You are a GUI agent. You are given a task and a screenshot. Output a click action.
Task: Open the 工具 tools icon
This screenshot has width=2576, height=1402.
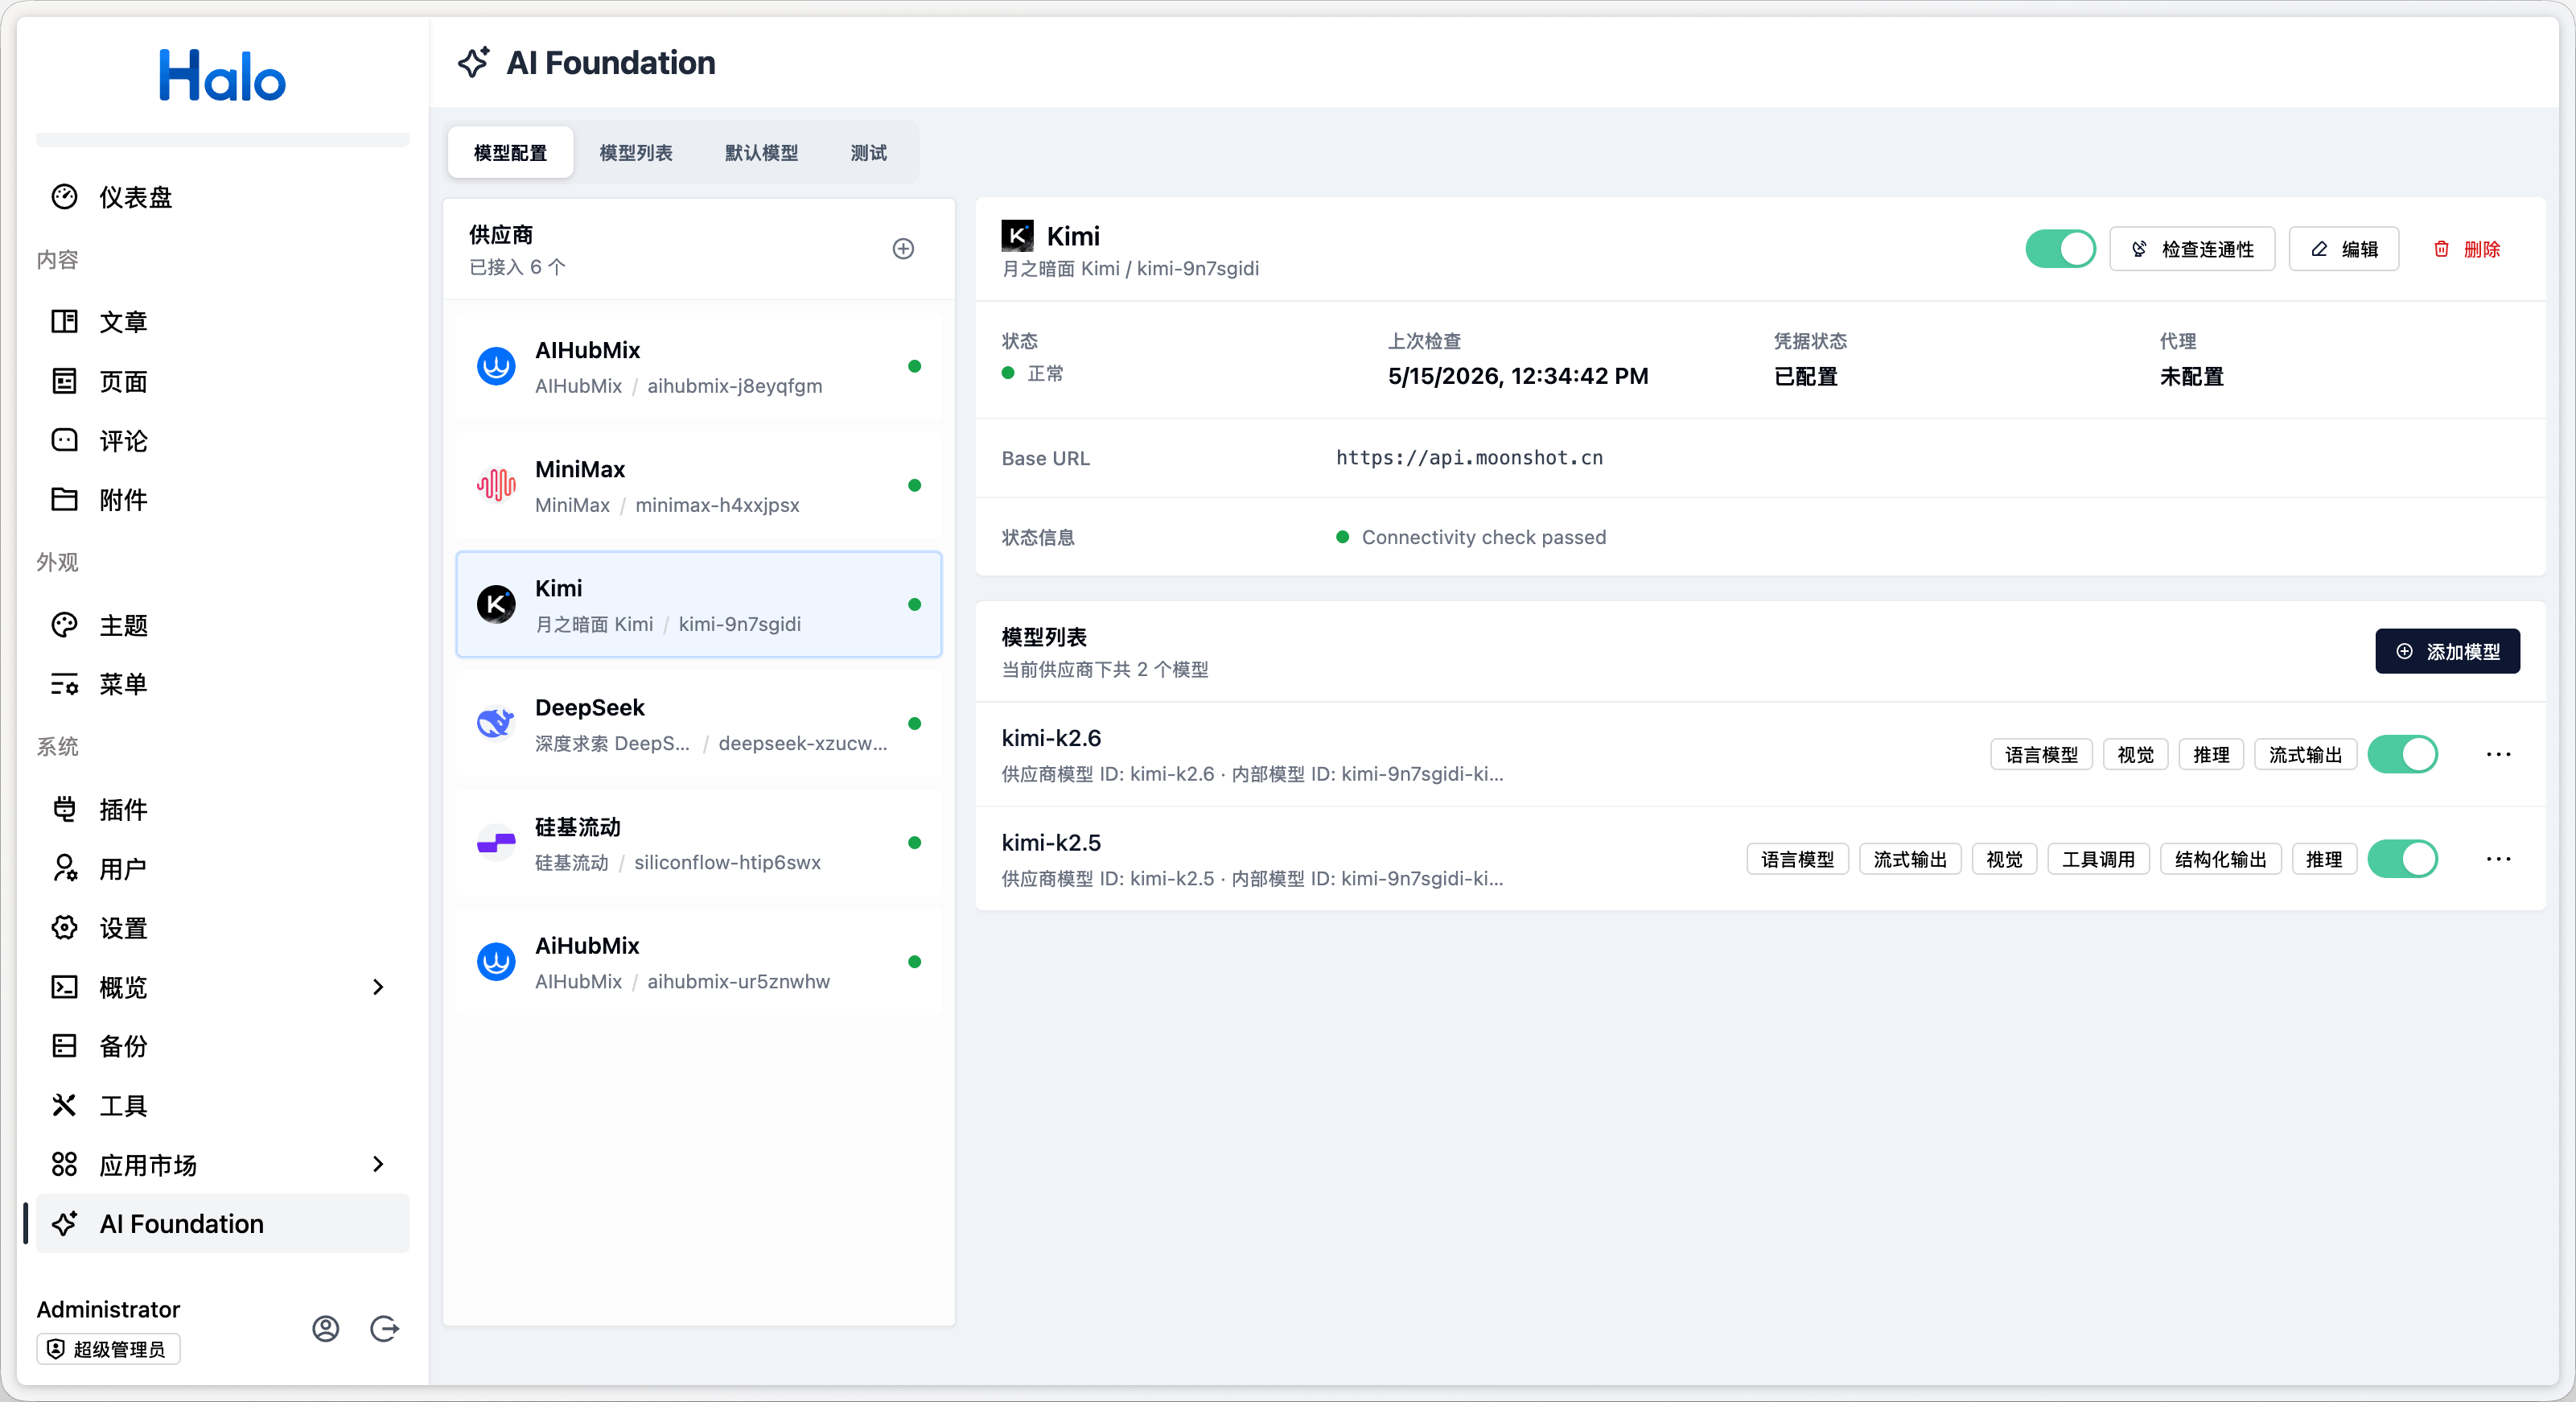[x=64, y=1106]
